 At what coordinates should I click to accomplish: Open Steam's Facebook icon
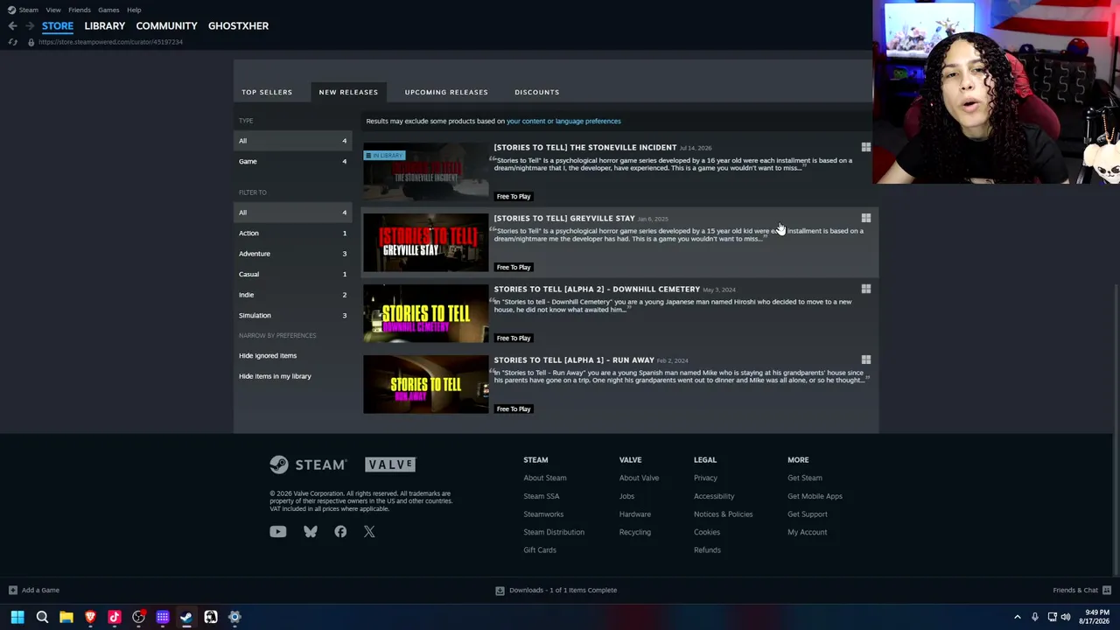(x=340, y=532)
